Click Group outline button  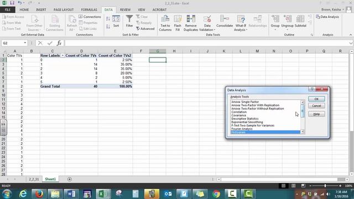(275, 23)
